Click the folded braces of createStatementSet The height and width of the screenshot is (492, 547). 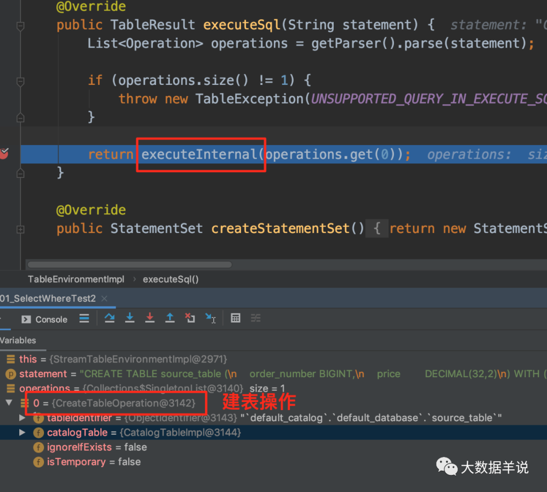377,229
